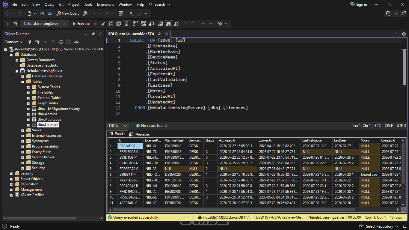This screenshot has height=230, width=409.
Task: Open the Query Options icon
Action: tap(119, 24)
